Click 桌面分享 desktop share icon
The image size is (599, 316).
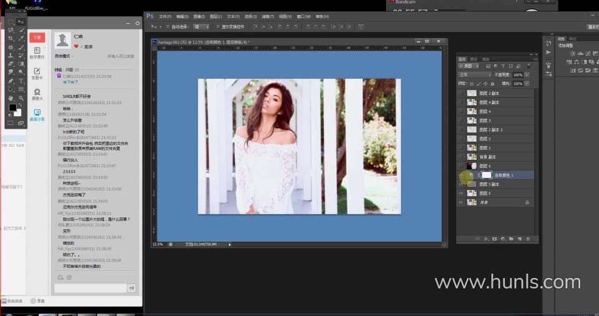[x=37, y=115]
